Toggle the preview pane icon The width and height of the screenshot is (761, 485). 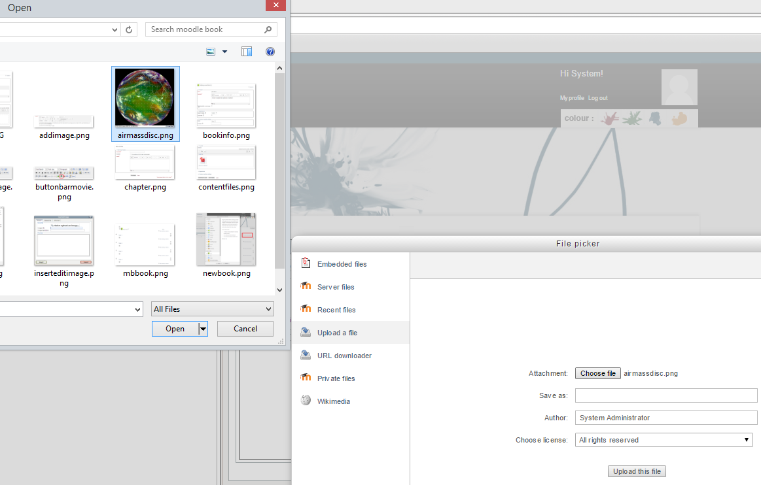[247, 52]
